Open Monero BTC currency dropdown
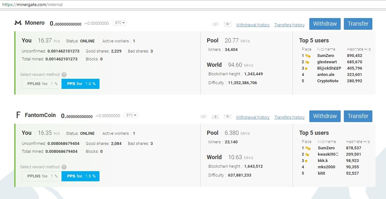The height and width of the screenshot is (199, 386). 119,23
